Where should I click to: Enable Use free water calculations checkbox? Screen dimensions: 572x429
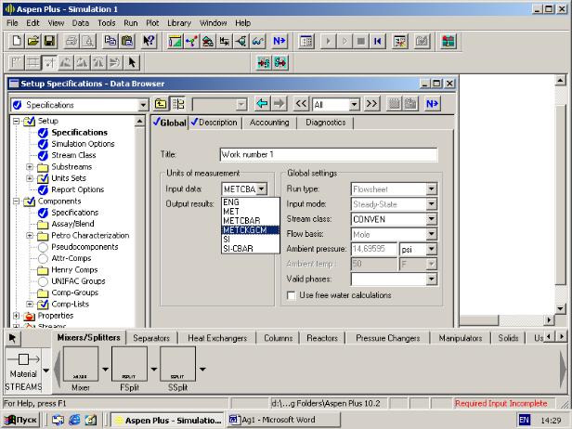292,295
